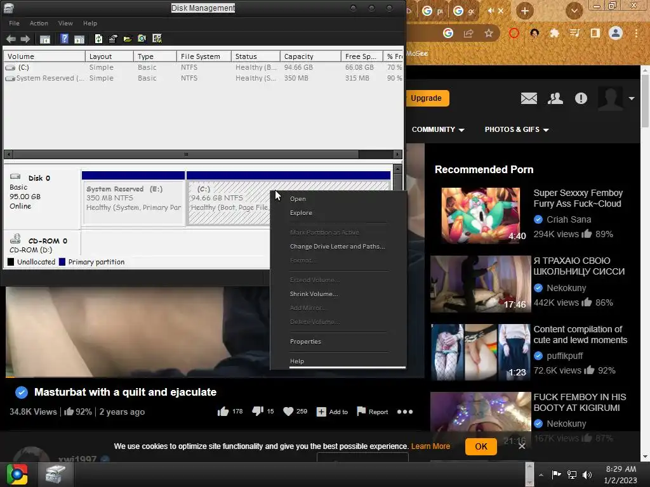Screen dimensions: 650x487
Task: Click the Report flag button
Action: click(x=372, y=412)
